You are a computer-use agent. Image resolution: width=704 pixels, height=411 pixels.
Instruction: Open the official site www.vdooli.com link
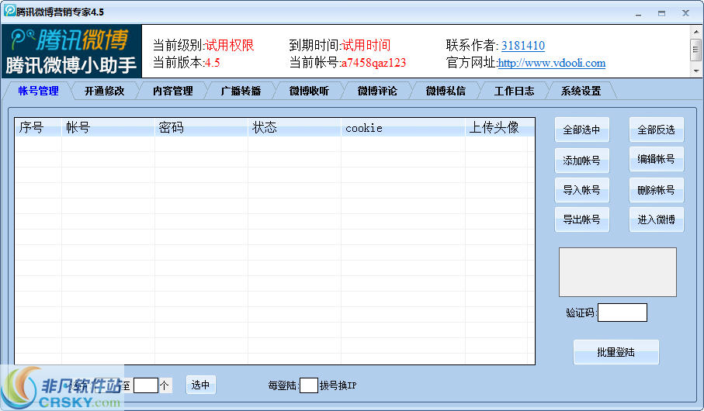(551, 63)
